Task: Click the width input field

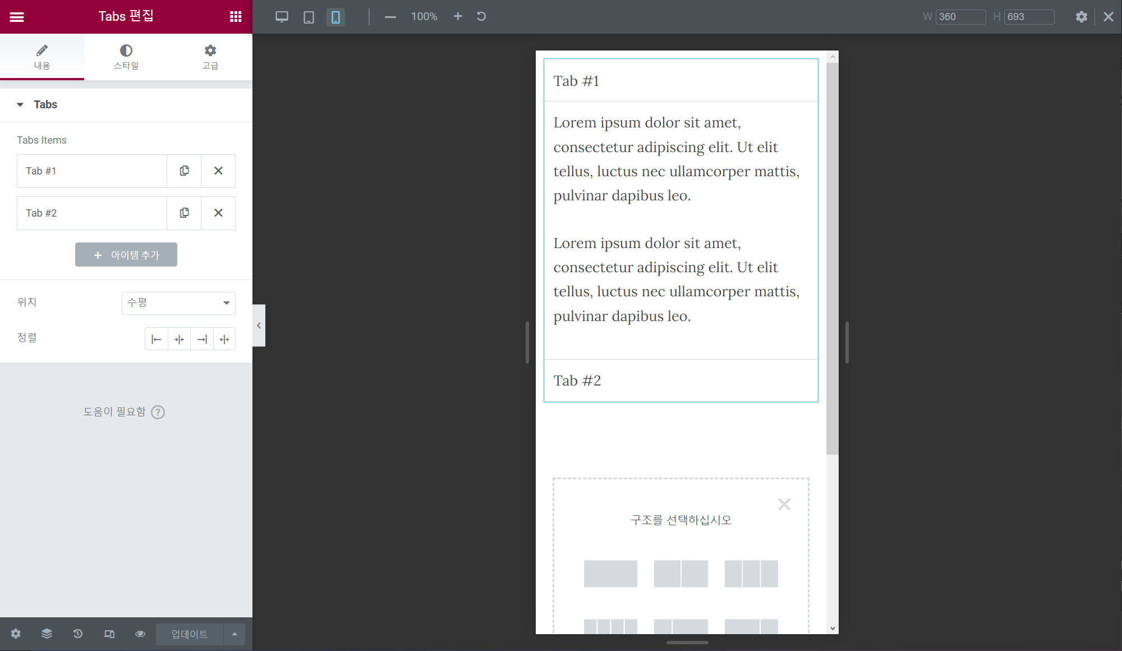Action: (960, 17)
